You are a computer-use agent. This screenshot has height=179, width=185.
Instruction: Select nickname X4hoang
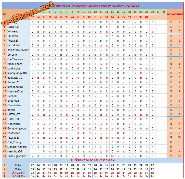click(x=13, y=31)
